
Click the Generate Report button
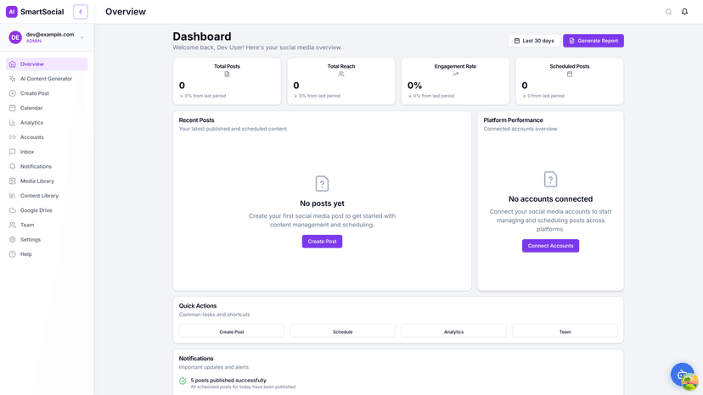(593, 41)
